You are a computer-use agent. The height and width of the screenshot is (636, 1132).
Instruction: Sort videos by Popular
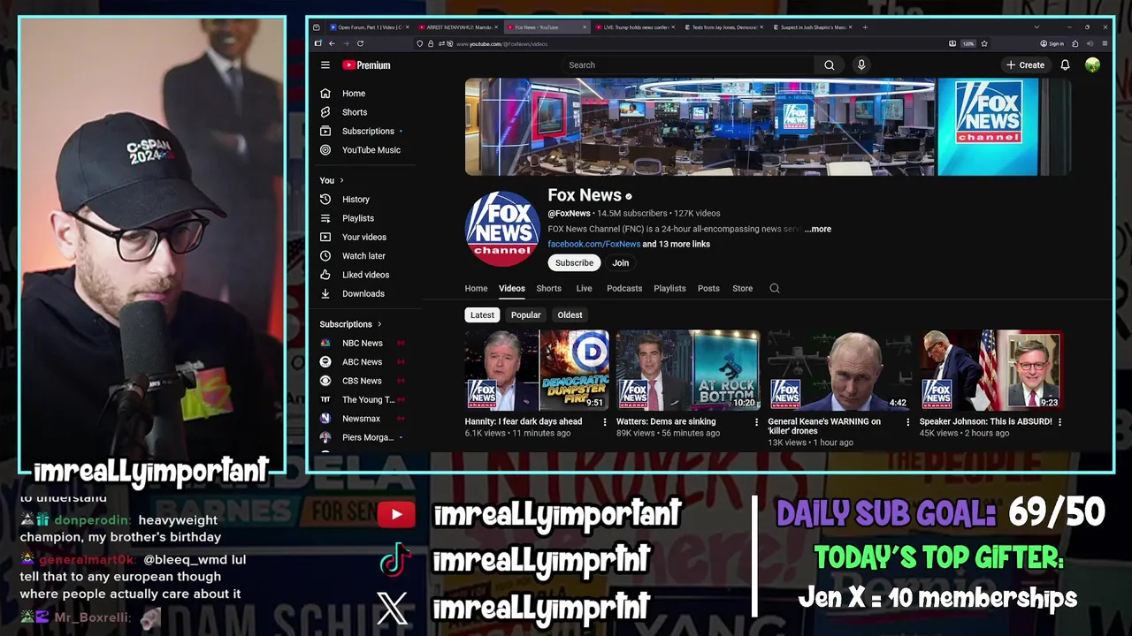[x=525, y=315]
